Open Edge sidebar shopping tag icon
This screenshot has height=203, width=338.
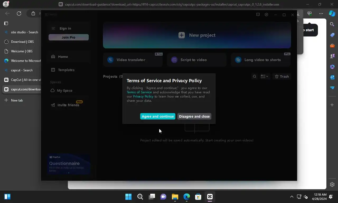click(332, 35)
